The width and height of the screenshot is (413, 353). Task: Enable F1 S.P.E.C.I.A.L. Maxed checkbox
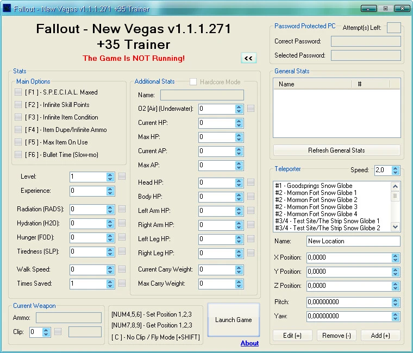[18, 92]
